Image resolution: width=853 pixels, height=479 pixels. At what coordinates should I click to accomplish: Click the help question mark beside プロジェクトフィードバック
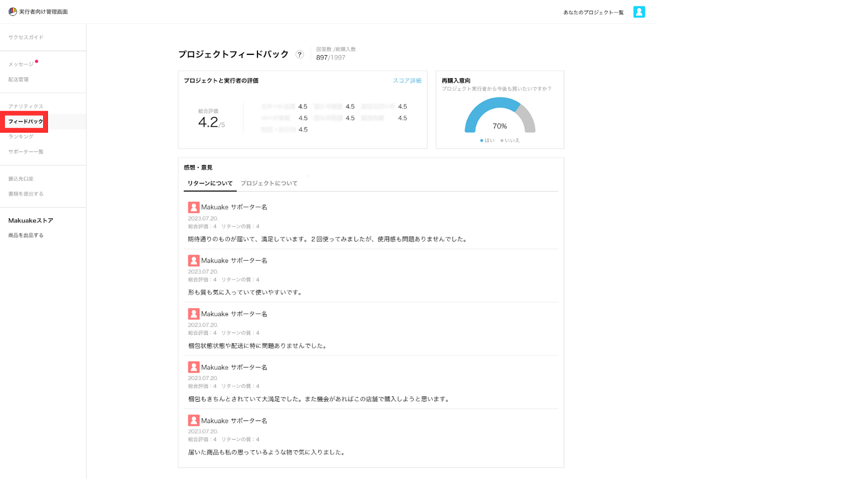(x=300, y=54)
